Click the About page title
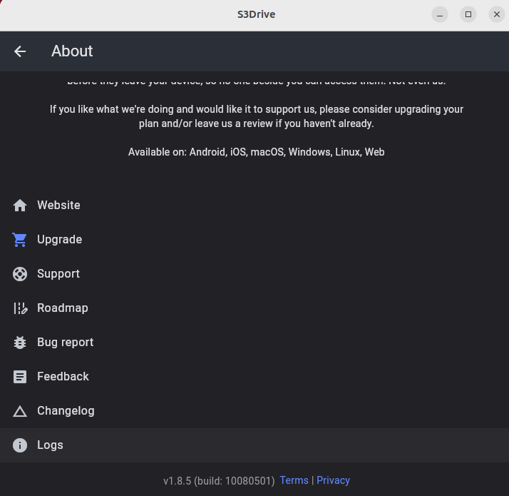509x496 pixels. click(72, 51)
